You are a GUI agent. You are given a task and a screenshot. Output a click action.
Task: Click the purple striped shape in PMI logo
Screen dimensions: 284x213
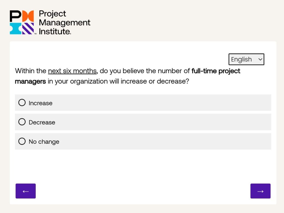(28, 29)
